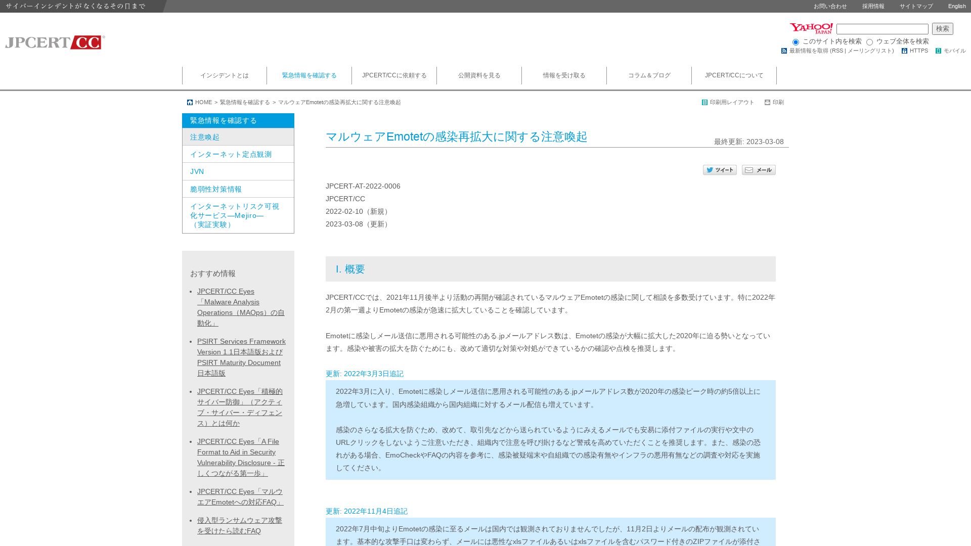Select このサイト内を検索 radio button
Image resolution: width=971 pixels, height=546 pixels.
[x=796, y=42]
